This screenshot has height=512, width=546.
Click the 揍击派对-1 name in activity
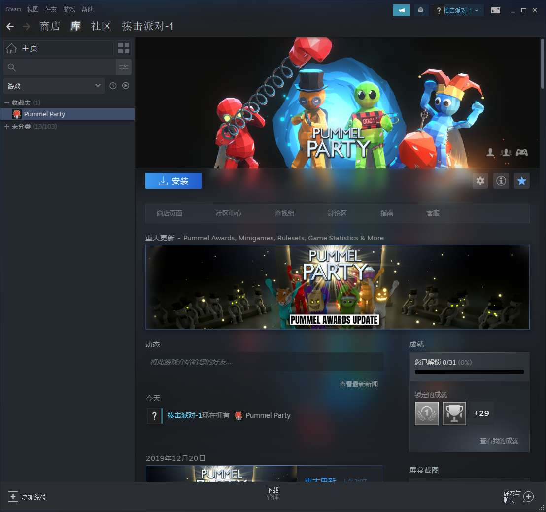pos(185,415)
